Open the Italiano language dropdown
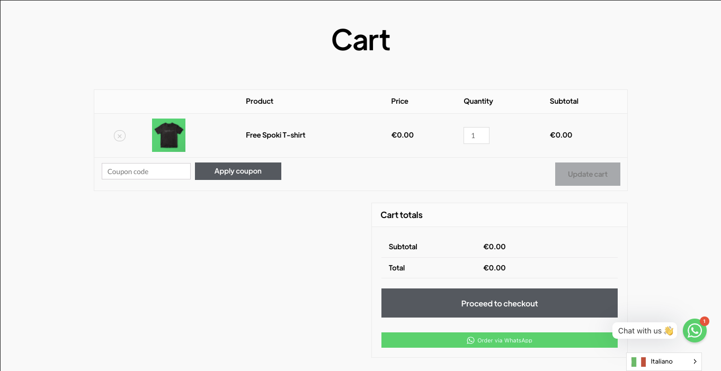721x371 pixels. [x=664, y=362]
